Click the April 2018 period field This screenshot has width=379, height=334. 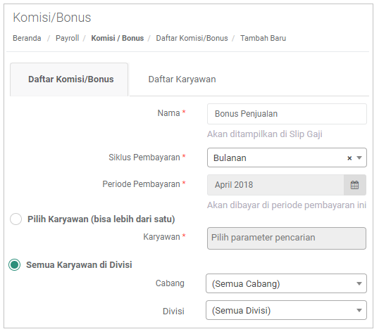(275, 185)
